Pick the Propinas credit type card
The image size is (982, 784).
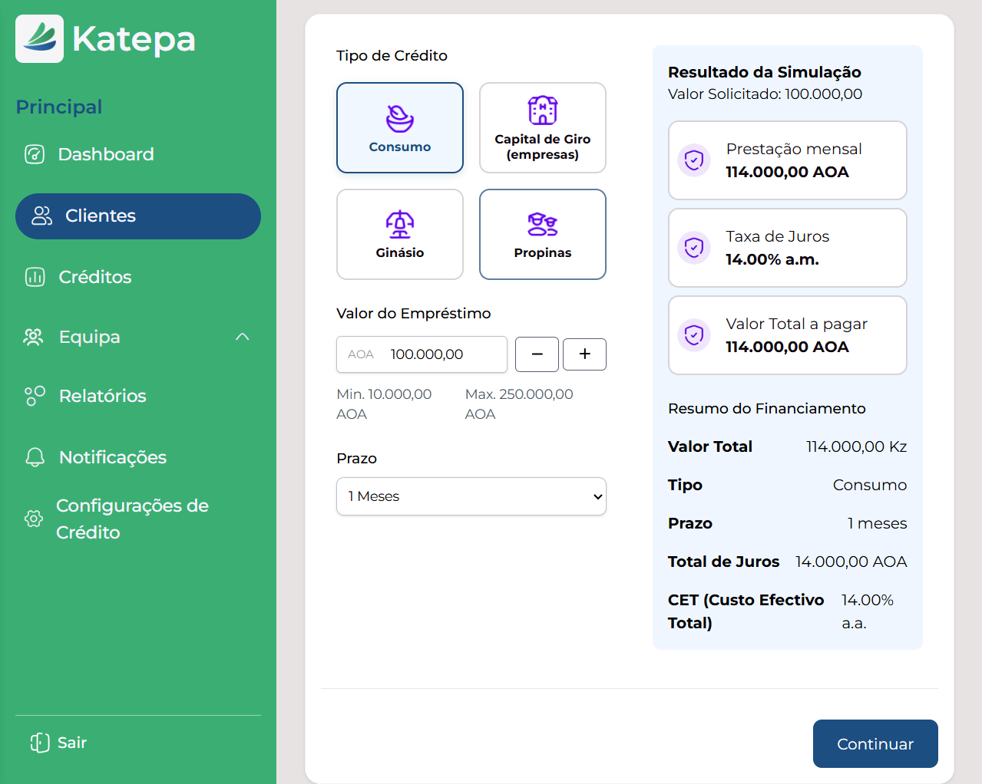(x=542, y=234)
